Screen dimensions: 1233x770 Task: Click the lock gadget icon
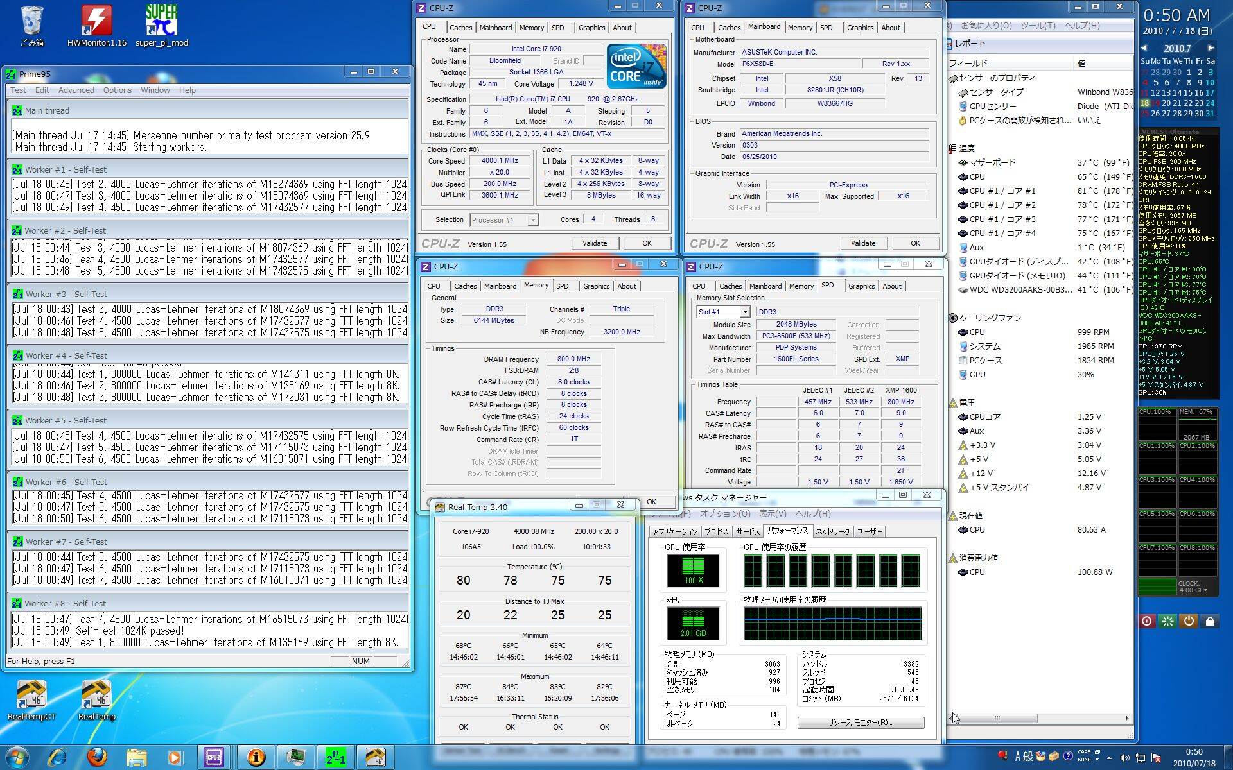[x=1210, y=621]
